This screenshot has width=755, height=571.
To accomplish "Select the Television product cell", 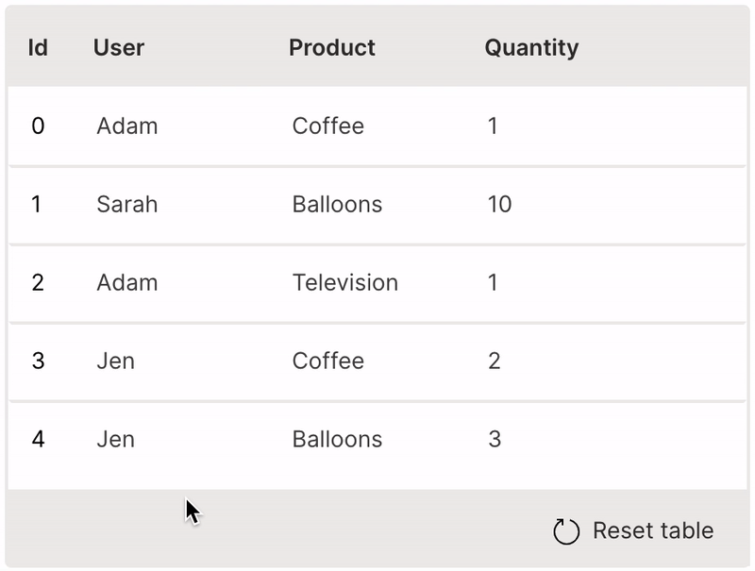I will click(345, 282).
